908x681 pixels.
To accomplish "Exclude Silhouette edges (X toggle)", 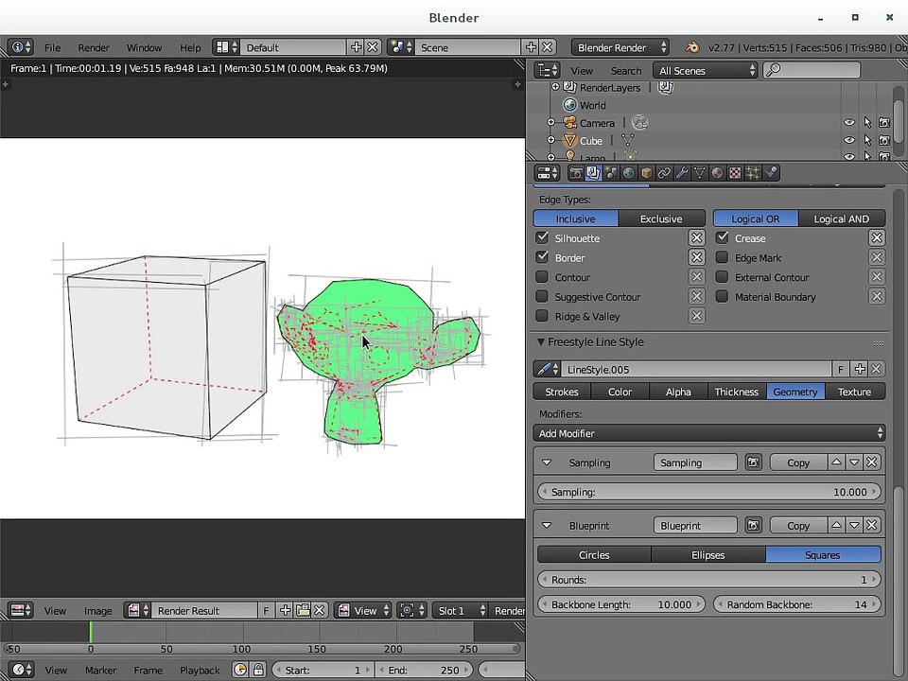I will click(x=697, y=237).
